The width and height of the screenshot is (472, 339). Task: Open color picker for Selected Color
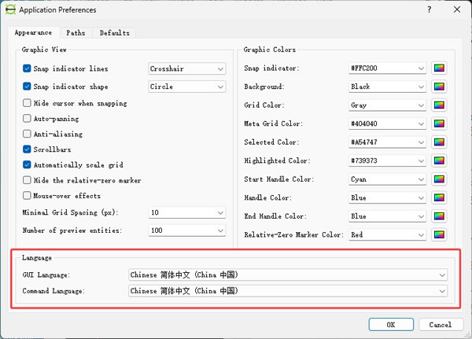(439, 142)
